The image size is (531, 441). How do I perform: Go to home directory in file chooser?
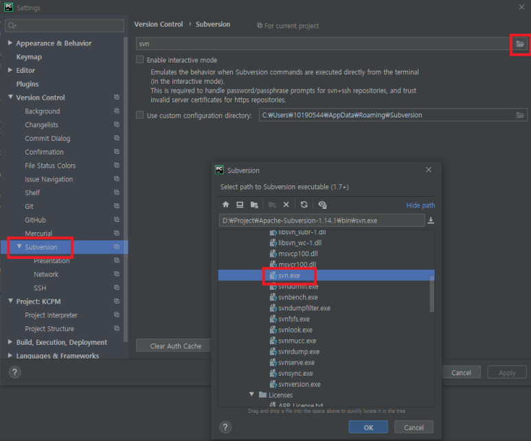225,205
